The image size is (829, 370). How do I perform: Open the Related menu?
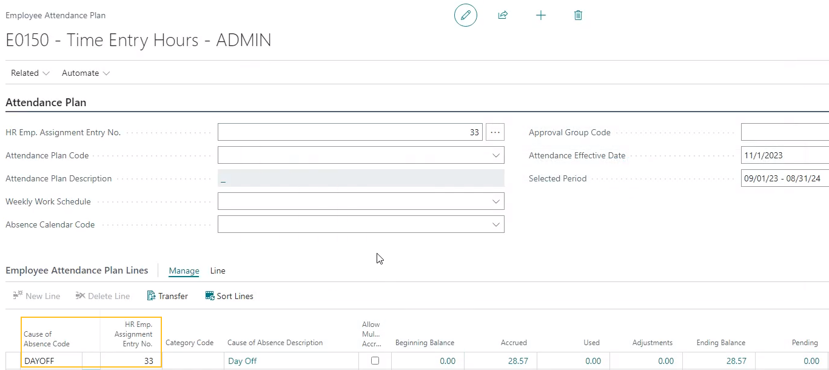click(x=25, y=73)
